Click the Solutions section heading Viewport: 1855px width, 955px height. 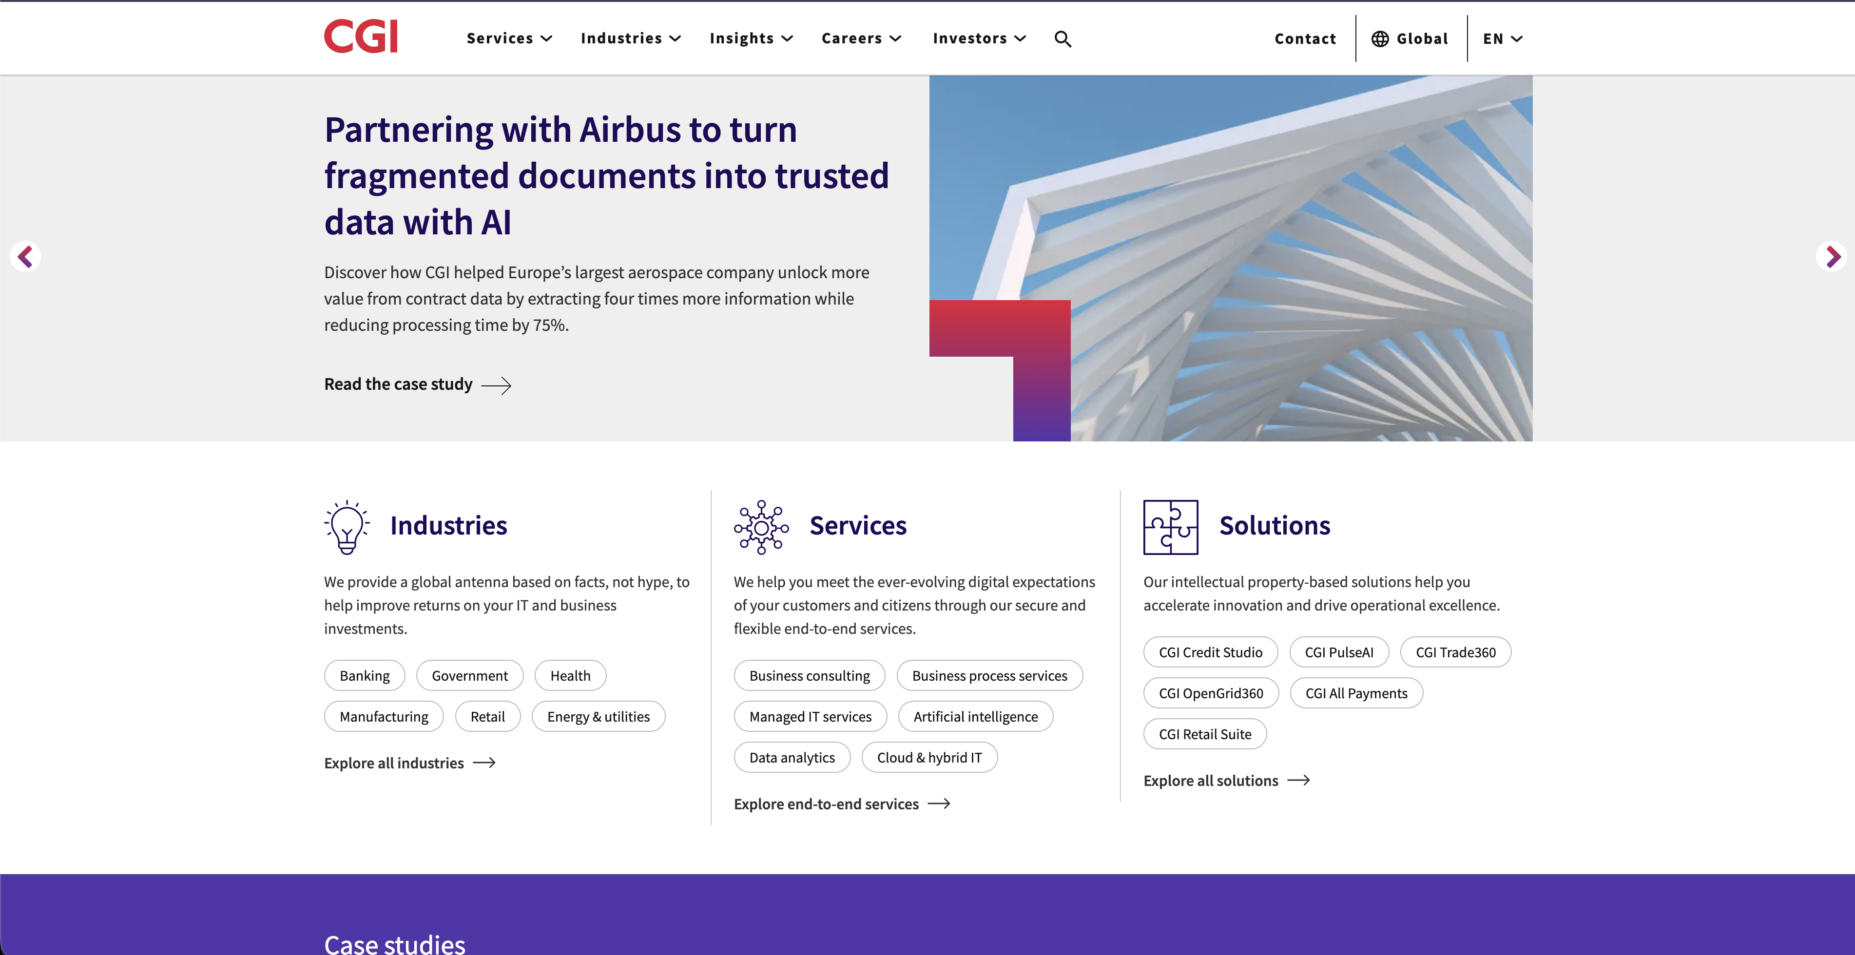pyautogui.click(x=1275, y=525)
